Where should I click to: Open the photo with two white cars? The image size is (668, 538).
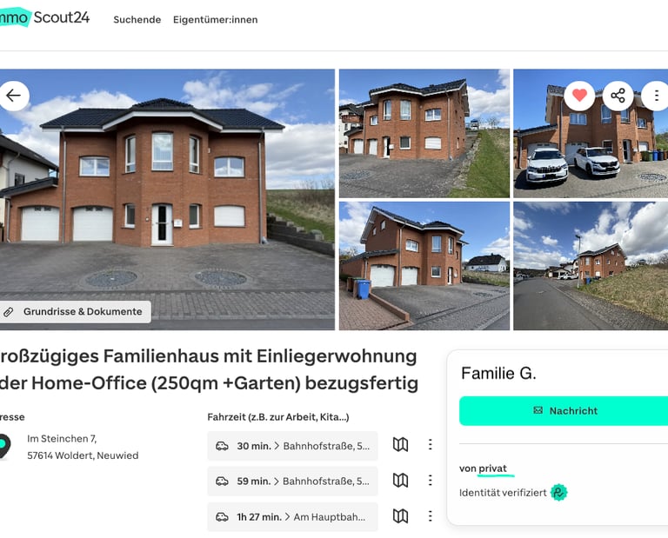pos(591,133)
